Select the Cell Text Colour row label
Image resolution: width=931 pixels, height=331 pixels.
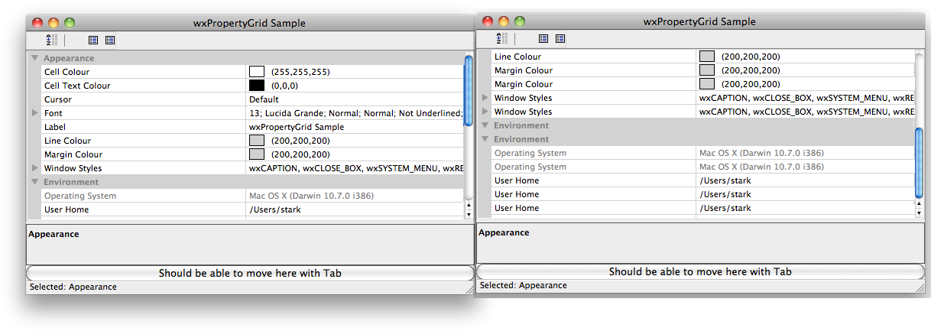77,86
